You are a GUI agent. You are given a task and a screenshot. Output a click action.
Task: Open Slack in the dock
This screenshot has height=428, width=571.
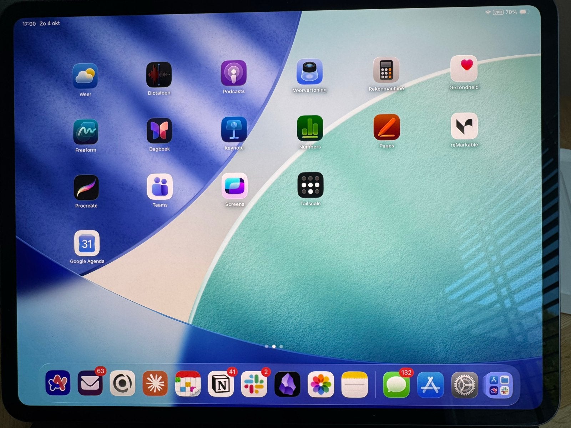[x=254, y=384]
